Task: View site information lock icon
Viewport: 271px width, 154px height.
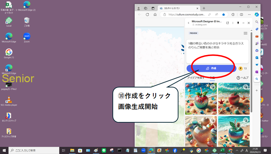Action: click(x=164, y=15)
